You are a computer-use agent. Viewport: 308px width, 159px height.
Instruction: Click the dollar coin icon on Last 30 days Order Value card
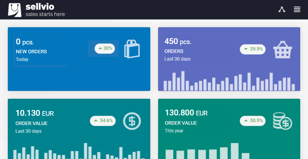132,121
